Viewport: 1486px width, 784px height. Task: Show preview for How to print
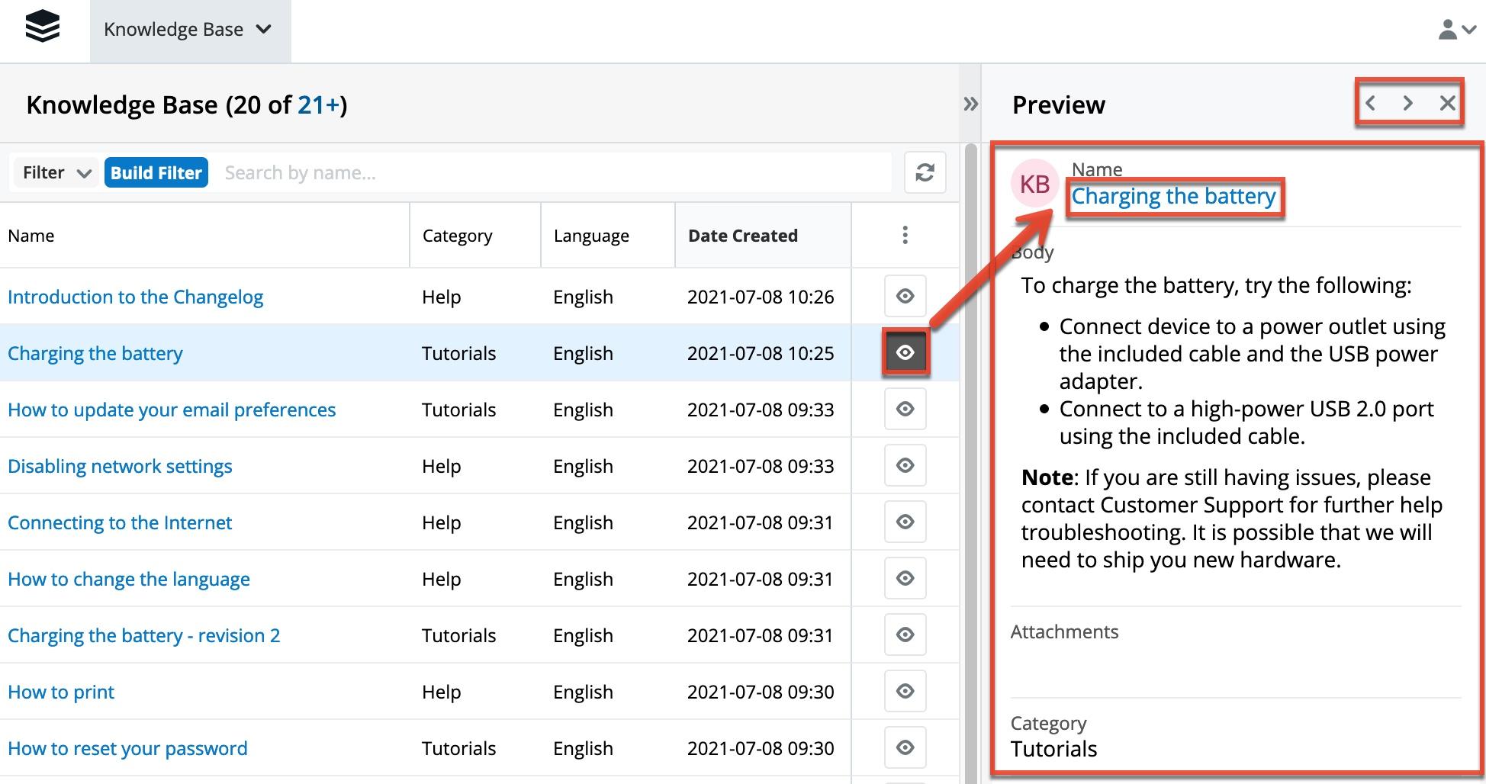[905, 691]
